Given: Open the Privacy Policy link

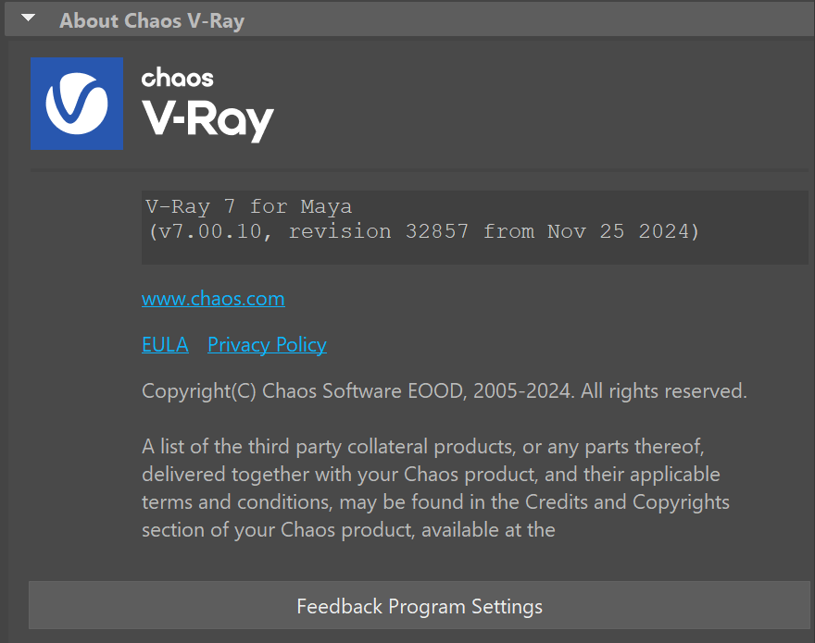Looking at the screenshot, I should 267,344.
